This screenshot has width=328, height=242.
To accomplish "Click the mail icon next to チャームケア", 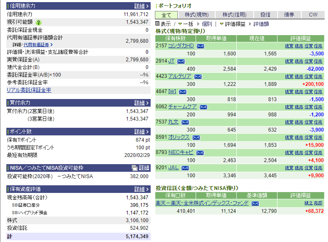I will [x=203, y=107].
